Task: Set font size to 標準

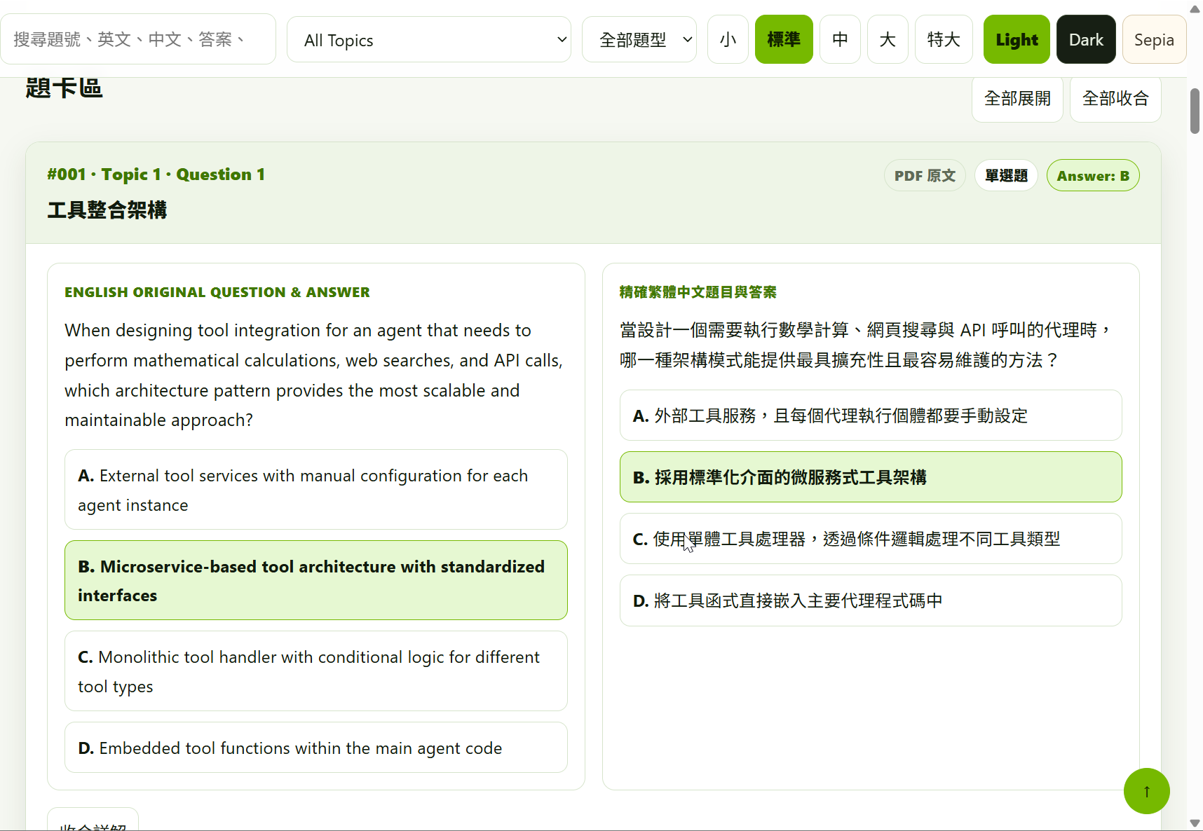Action: click(x=784, y=40)
